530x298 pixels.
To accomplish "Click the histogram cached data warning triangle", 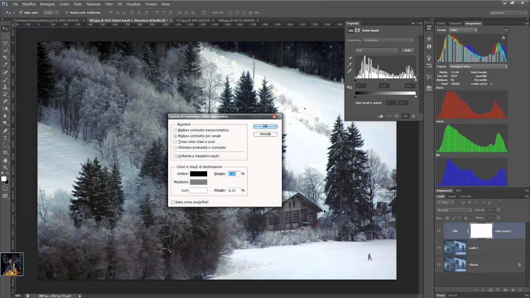I will (503, 38).
